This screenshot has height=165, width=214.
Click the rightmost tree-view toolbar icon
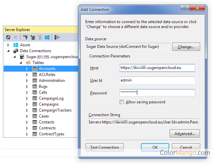click(x=57, y=37)
